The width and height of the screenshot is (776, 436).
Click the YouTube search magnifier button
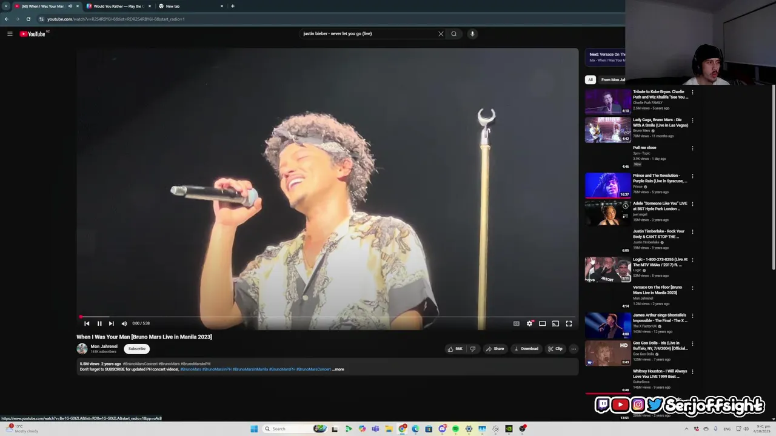[x=453, y=34]
